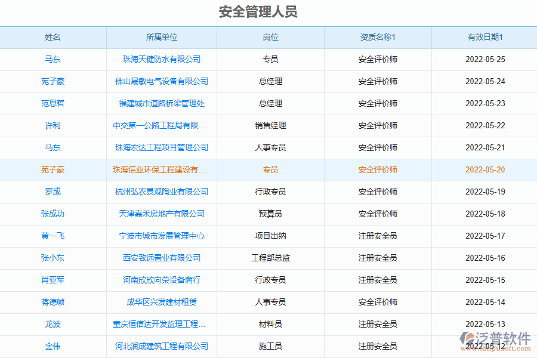Click the 有效日期1 column header
The height and width of the screenshot is (358, 537).
click(485, 38)
